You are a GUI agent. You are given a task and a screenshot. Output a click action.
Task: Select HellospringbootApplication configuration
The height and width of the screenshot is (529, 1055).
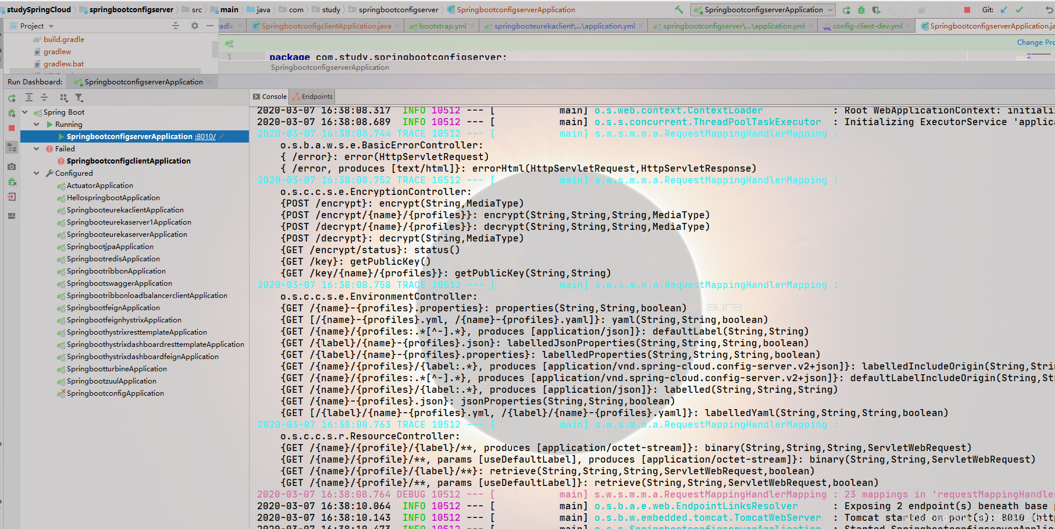(113, 198)
